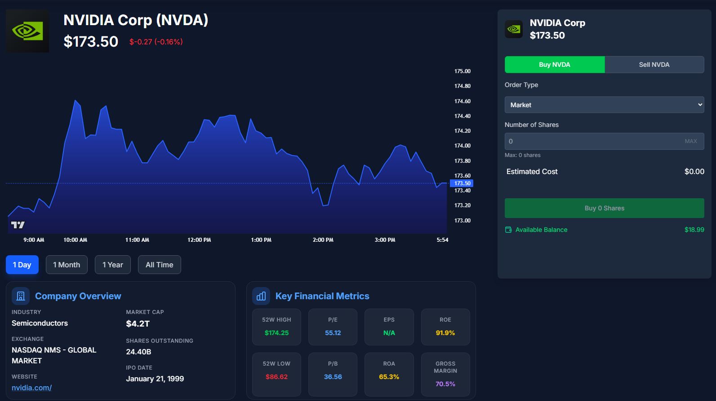The height and width of the screenshot is (401, 716).
Task: Click the Key Financial Metrics chart icon
Action: [x=261, y=296]
